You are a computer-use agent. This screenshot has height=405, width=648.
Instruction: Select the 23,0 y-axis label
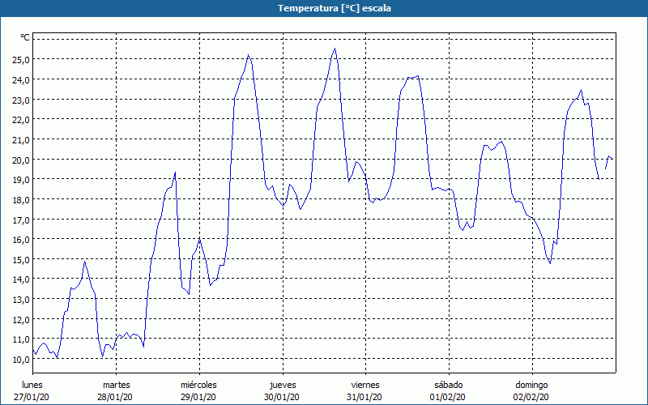[21, 100]
